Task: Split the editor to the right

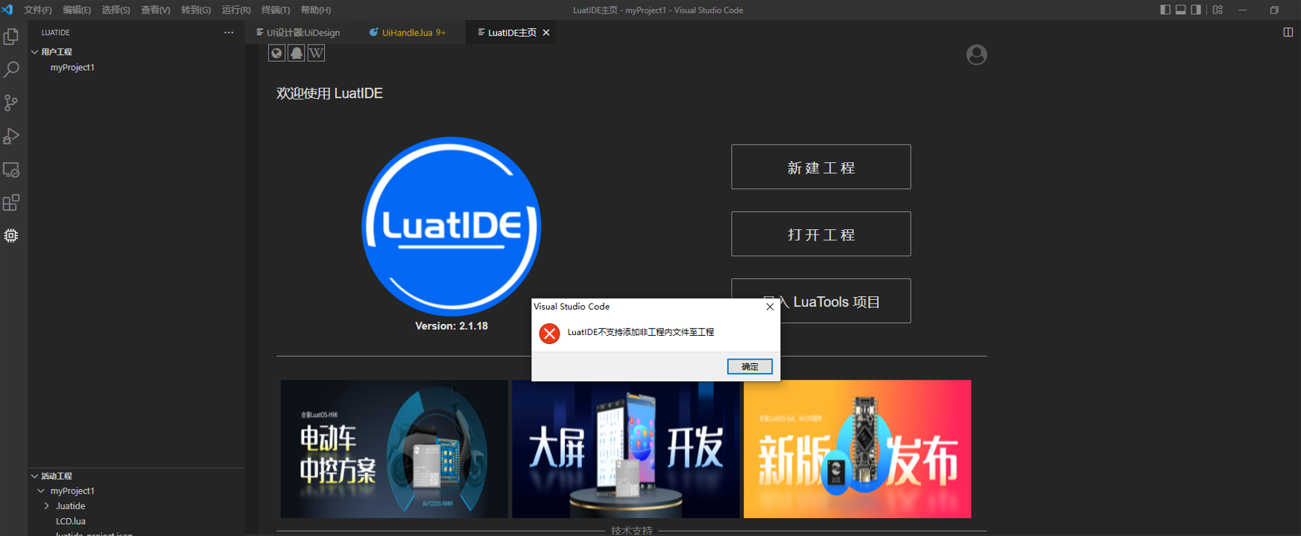Action: click(x=1288, y=32)
